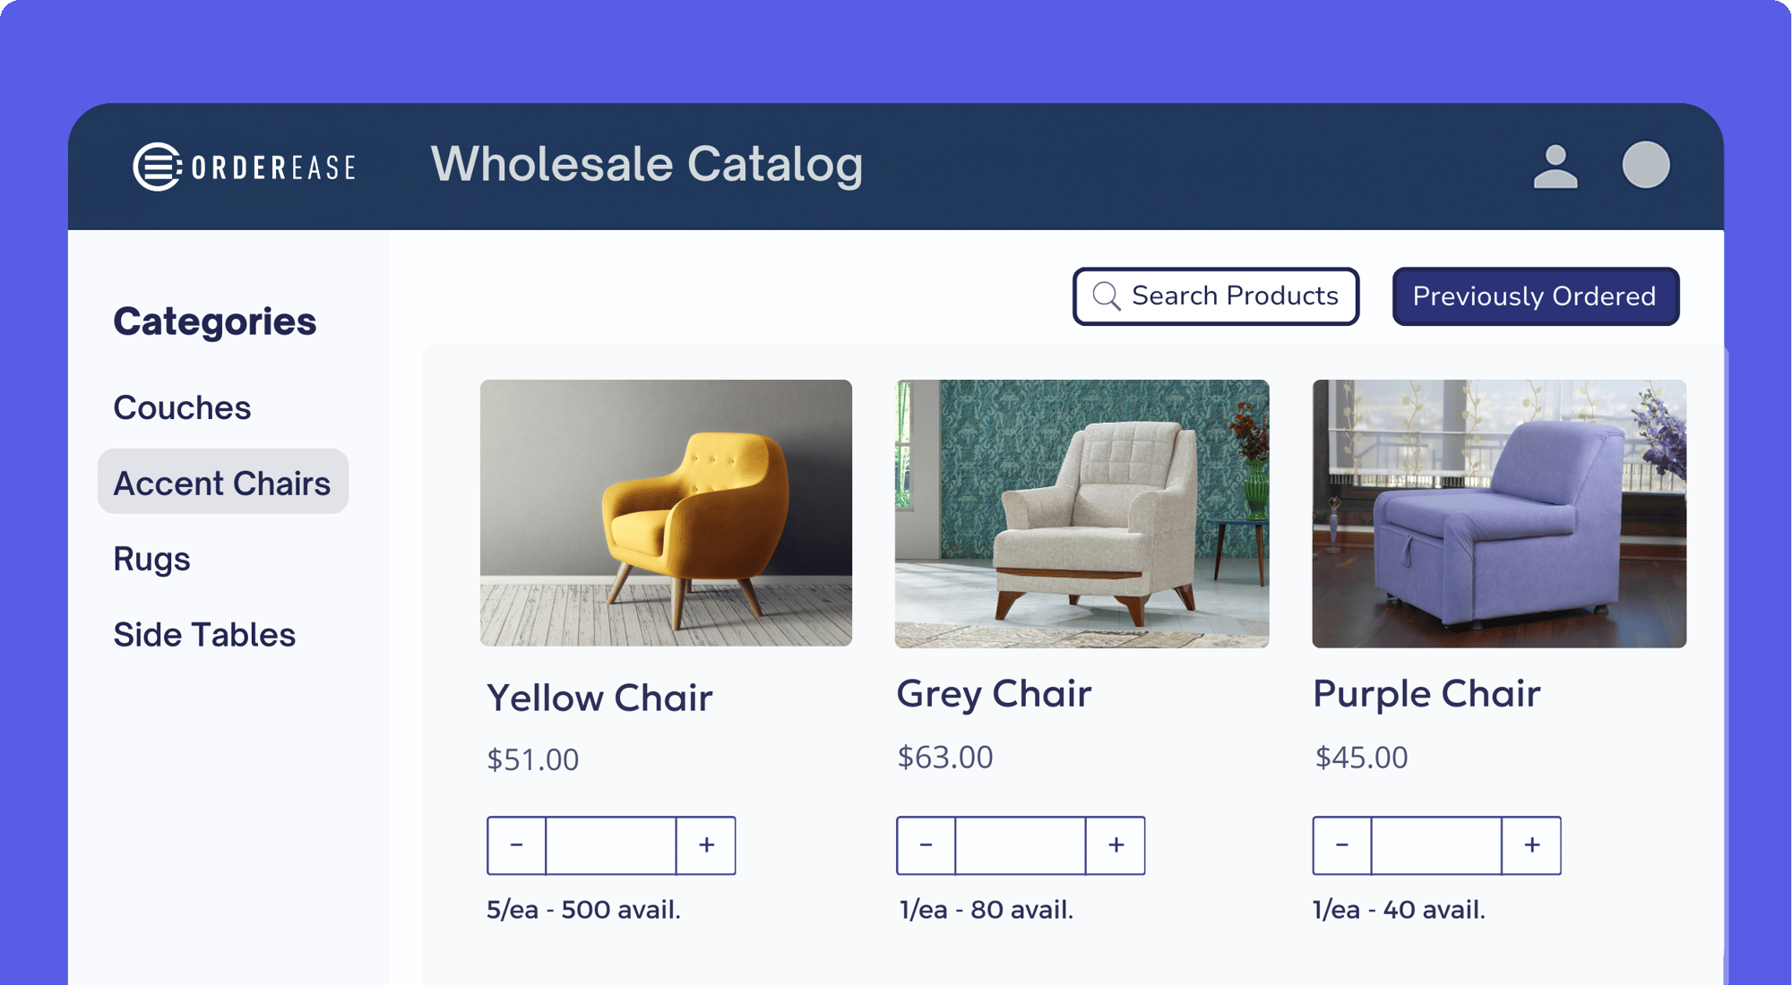The image size is (1792, 985).
Task: Select the Couches category
Action: pyautogui.click(x=182, y=407)
